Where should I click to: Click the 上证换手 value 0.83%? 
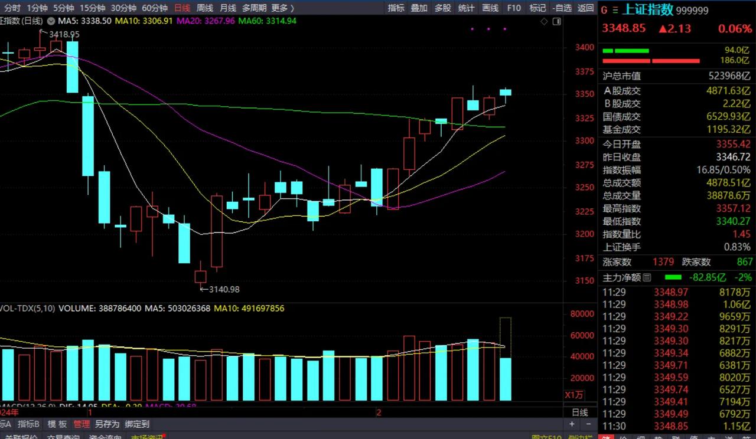738,247
